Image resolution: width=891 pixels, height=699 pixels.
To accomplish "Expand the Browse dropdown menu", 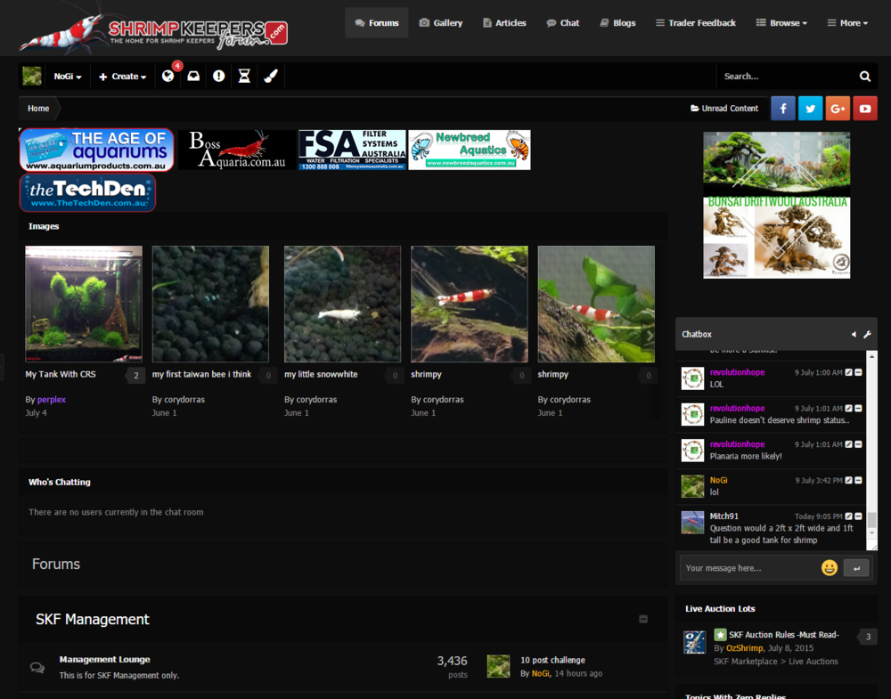I will (781, 23).
